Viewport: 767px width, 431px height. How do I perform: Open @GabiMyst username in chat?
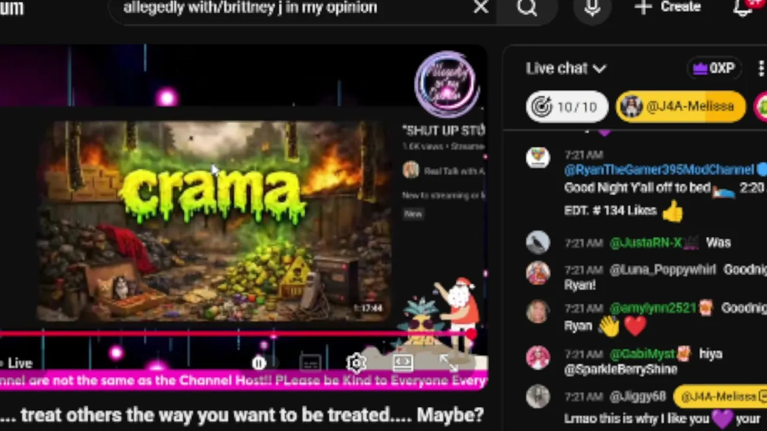click(642, 354)
